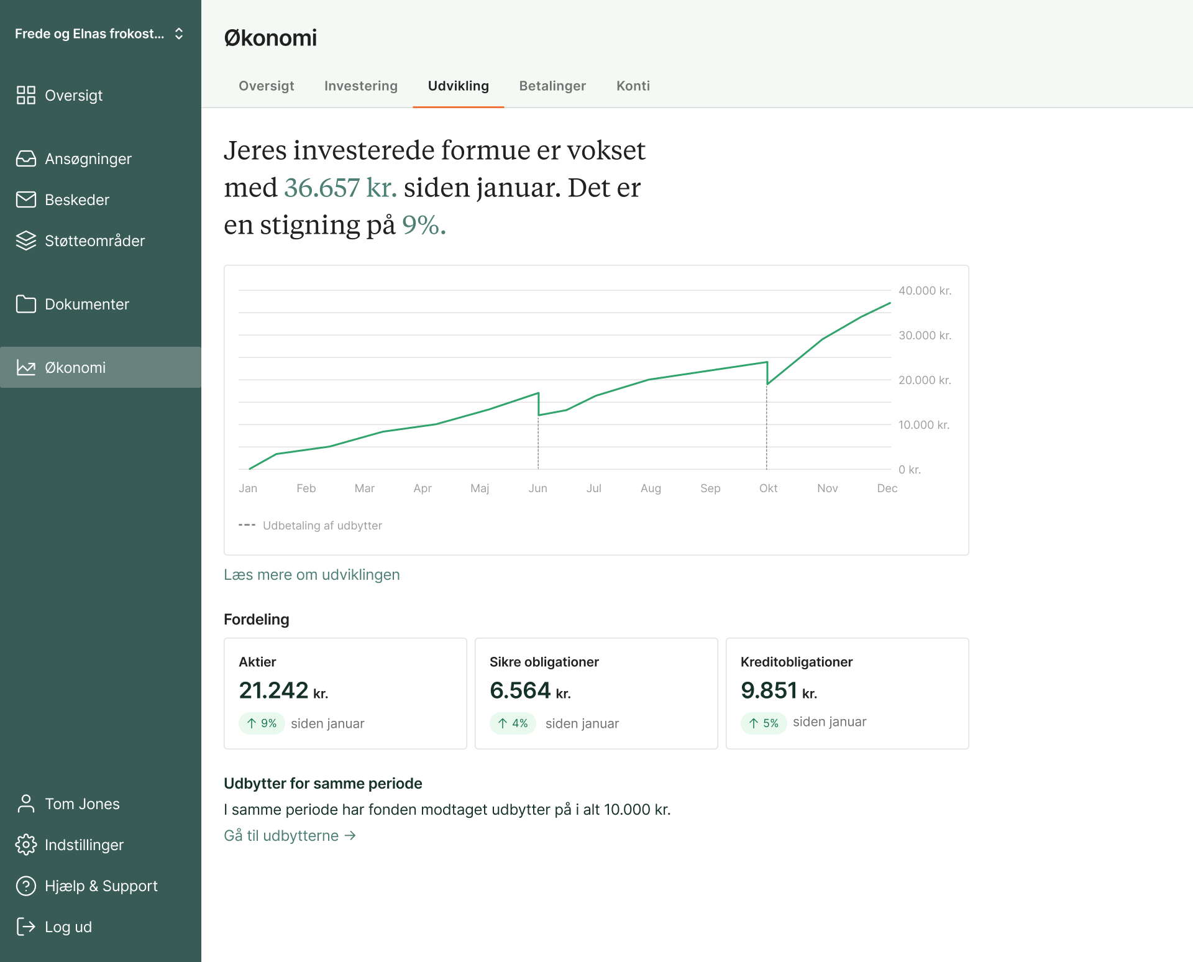Click the Log ud arrow icon

pyautogui.click(x=26, y=927)
